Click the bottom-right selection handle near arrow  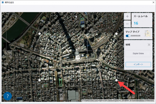point(116,80)
